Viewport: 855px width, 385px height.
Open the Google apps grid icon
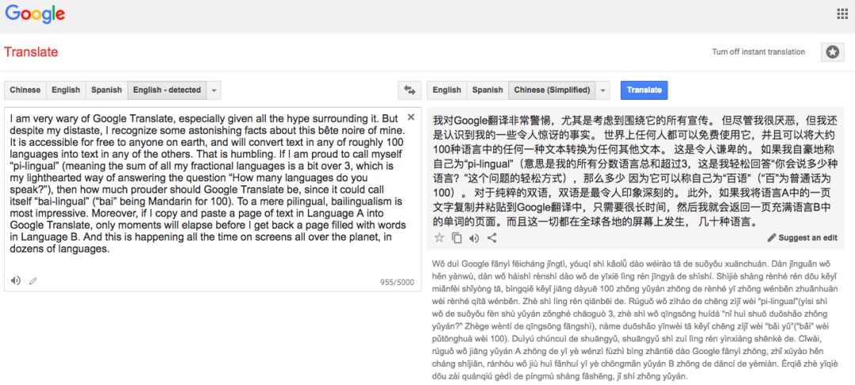click(842, 13)
